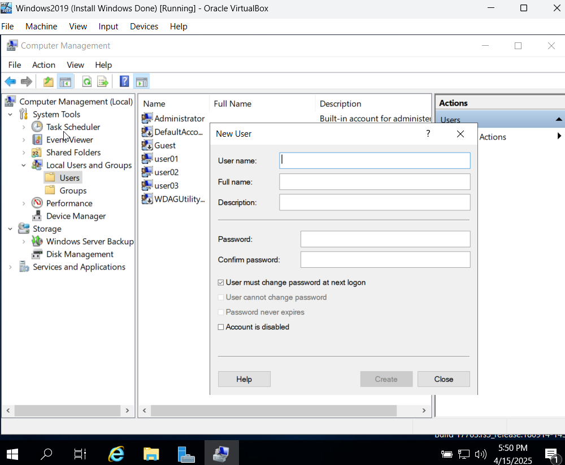The height and width of the screenshot is (465, 565).
Task: Click the Task Scheduler clock icon
Action: pyautogui.click(x=37, y=127)
